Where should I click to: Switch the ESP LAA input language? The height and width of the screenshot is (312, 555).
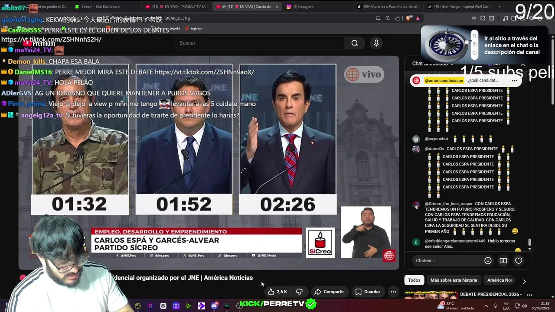point(506,306)
